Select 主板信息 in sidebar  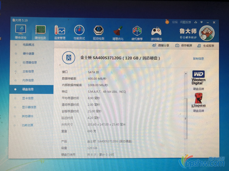pyautogui.click(x=28, y=72)
